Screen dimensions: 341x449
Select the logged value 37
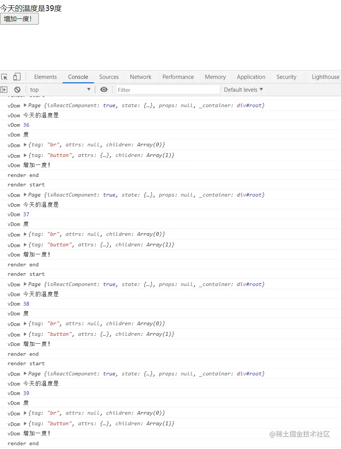coord(26,214)
